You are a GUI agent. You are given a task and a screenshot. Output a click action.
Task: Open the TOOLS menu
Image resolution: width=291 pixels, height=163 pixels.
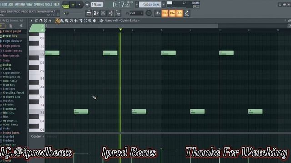point(49,5)
